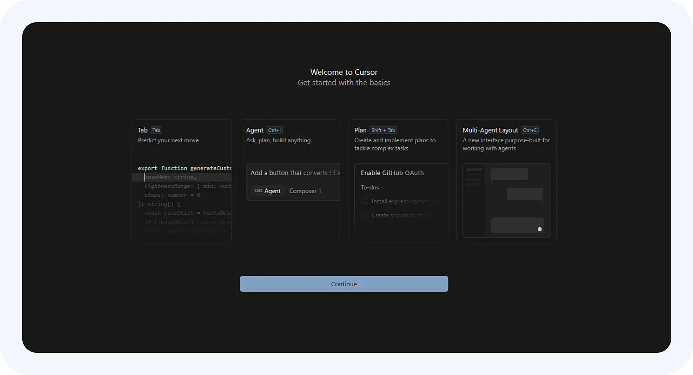Click the Tab shortcut key badge
The image size is (693, 375).
pyautogui.click(x=156, y=130)
